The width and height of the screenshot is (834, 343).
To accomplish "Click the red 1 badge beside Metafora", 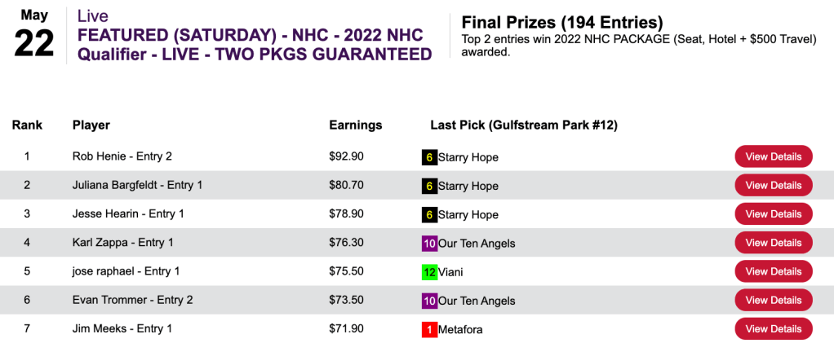I will (x=429, y=329).
